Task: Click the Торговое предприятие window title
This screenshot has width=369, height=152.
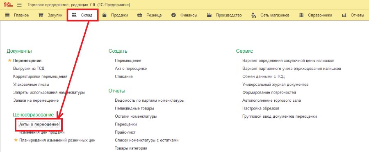Action: coord(79,4)
